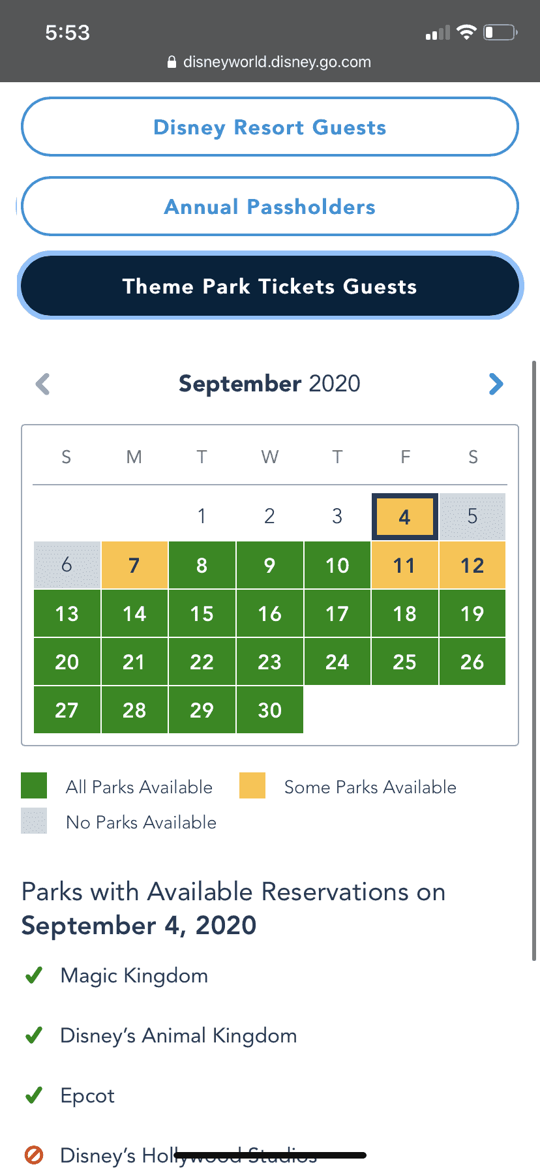Pick September 7 on the calendar

pos(134,565)
